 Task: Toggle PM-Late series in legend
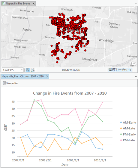127,140
